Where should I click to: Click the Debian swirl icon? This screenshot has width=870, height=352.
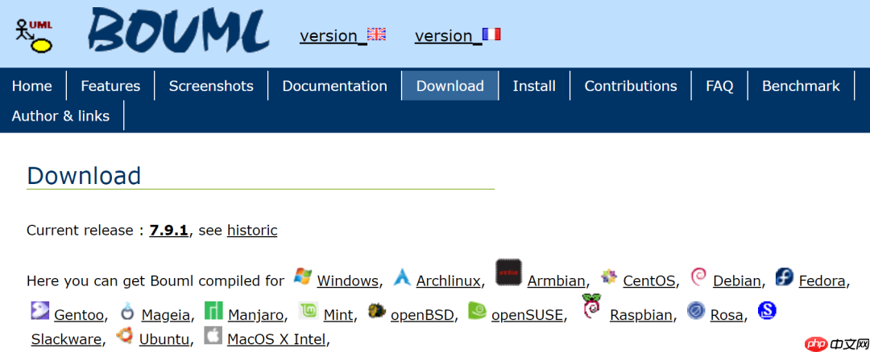pos(698,276)
